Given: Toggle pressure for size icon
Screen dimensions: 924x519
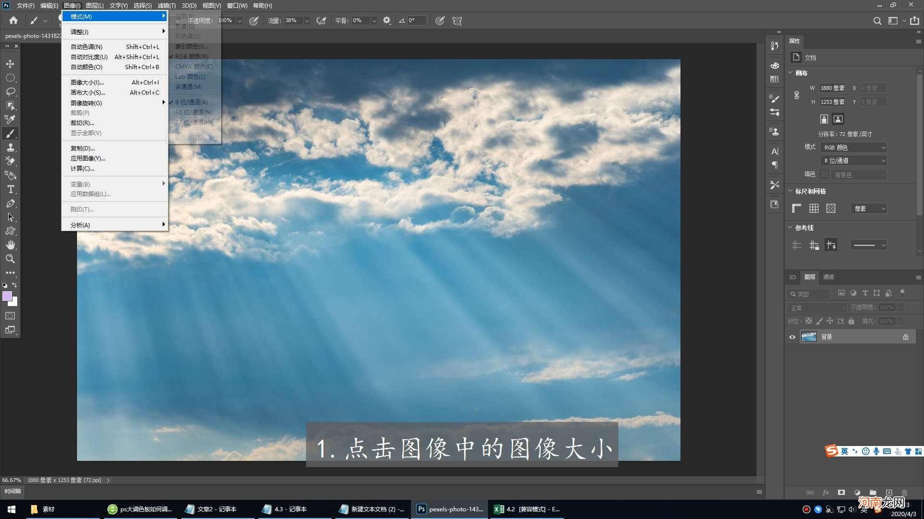Looking at the screenshot, I should click(x=440, y=21).
